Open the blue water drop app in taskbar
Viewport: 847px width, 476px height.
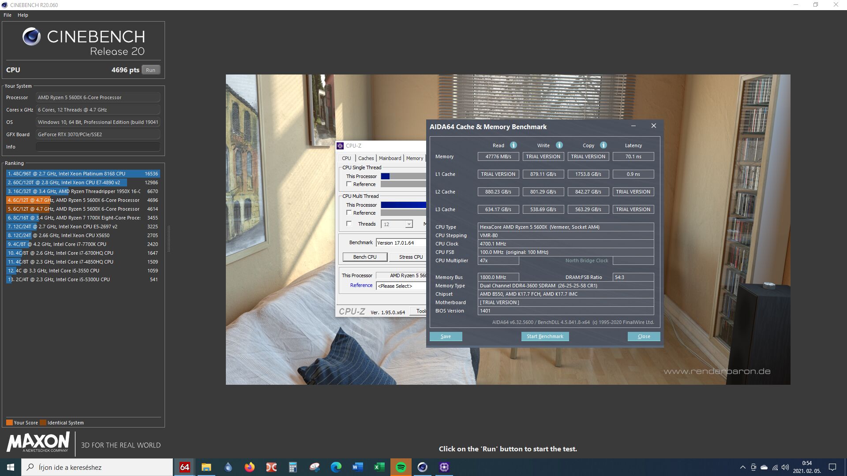click(228, 467)
